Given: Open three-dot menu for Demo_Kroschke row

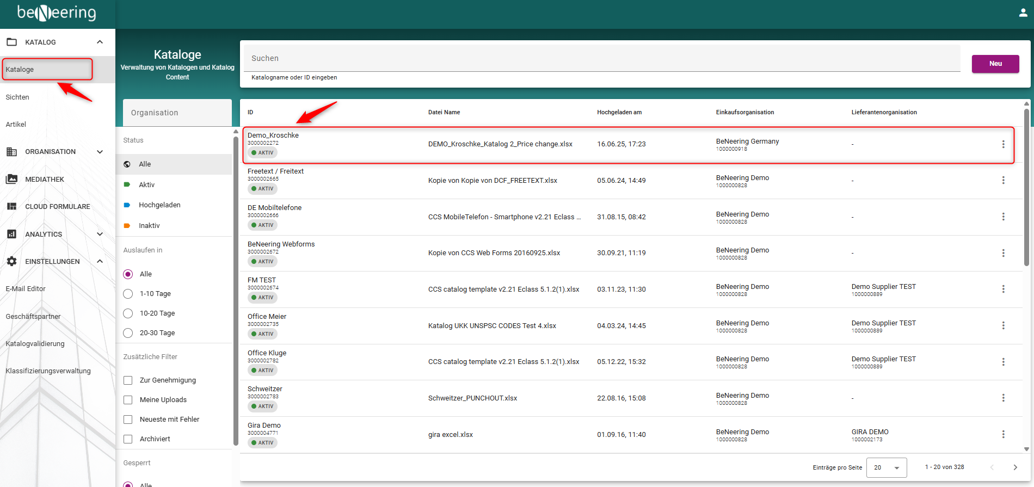Looking at the screenshot, I should point(1003,144).
